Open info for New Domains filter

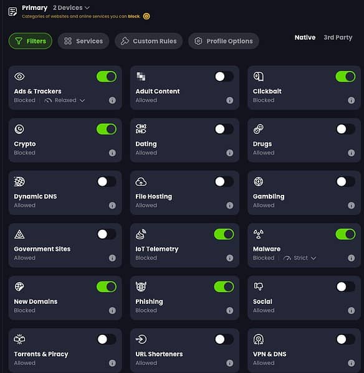(112, 311)
